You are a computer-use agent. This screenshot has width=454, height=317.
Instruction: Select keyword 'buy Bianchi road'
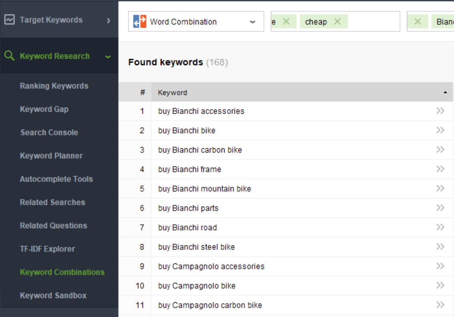[187, 228]
